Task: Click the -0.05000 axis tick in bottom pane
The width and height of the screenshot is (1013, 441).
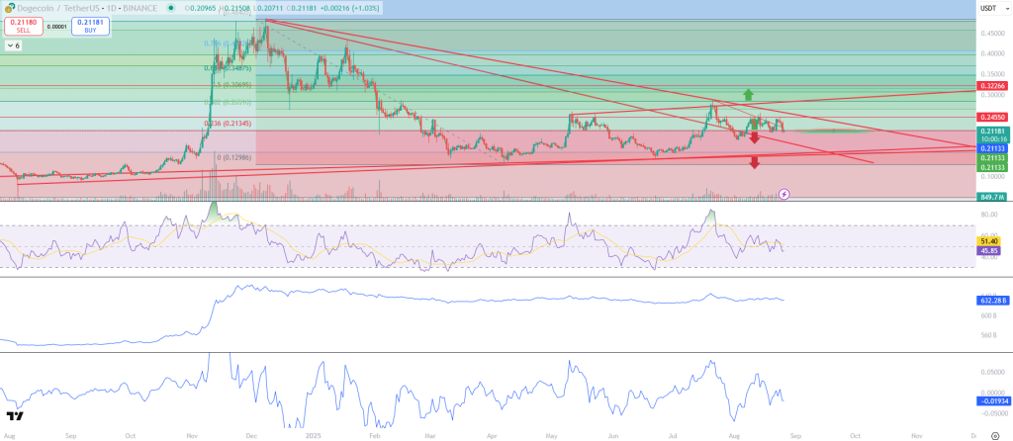Action: 994,413
